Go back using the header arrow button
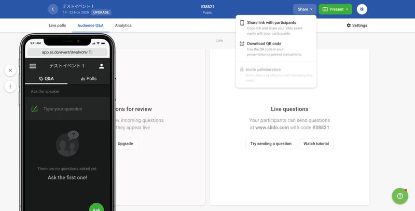Image resolution: width=415 pixels, height=211 pixels. 53,9
